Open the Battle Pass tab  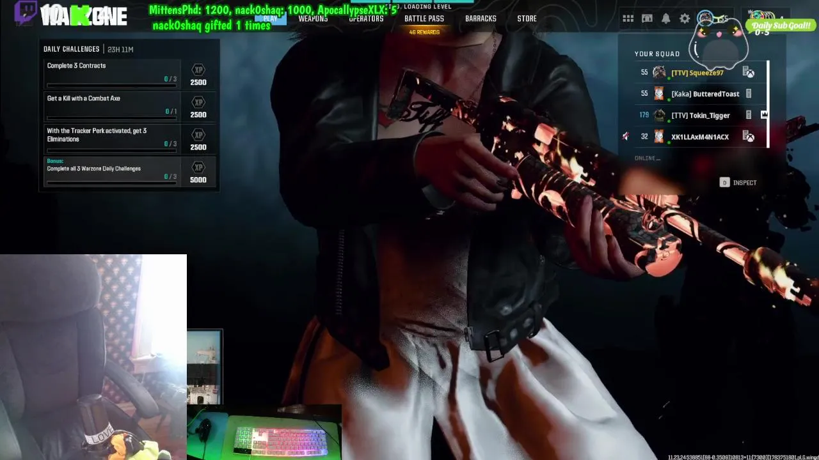point(424,19)
